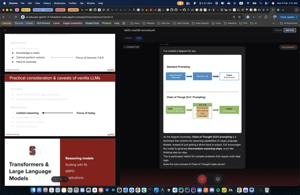Click the address bar search magnifier icon
This screenshot has width=300, height=195.
point(234,17)
